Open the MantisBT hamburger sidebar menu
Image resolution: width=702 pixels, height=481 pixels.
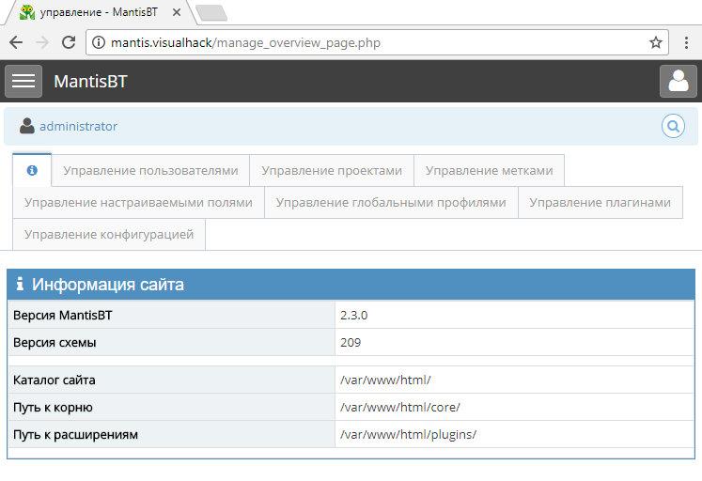23,82
